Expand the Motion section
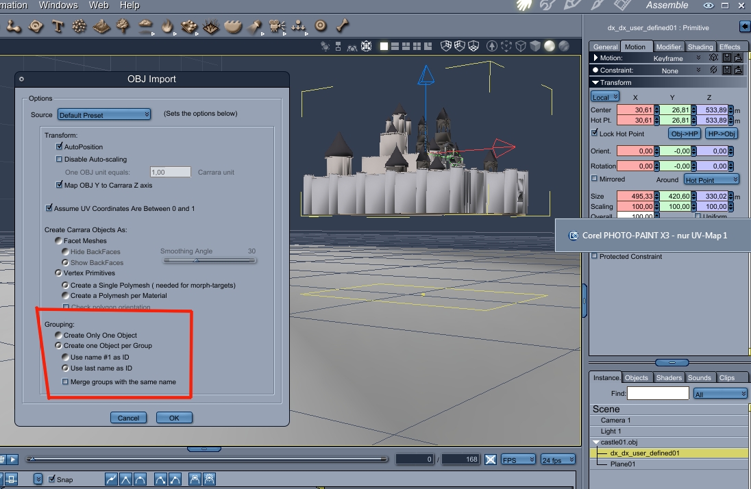Viewport: 751px width, 489px height. 595,58
